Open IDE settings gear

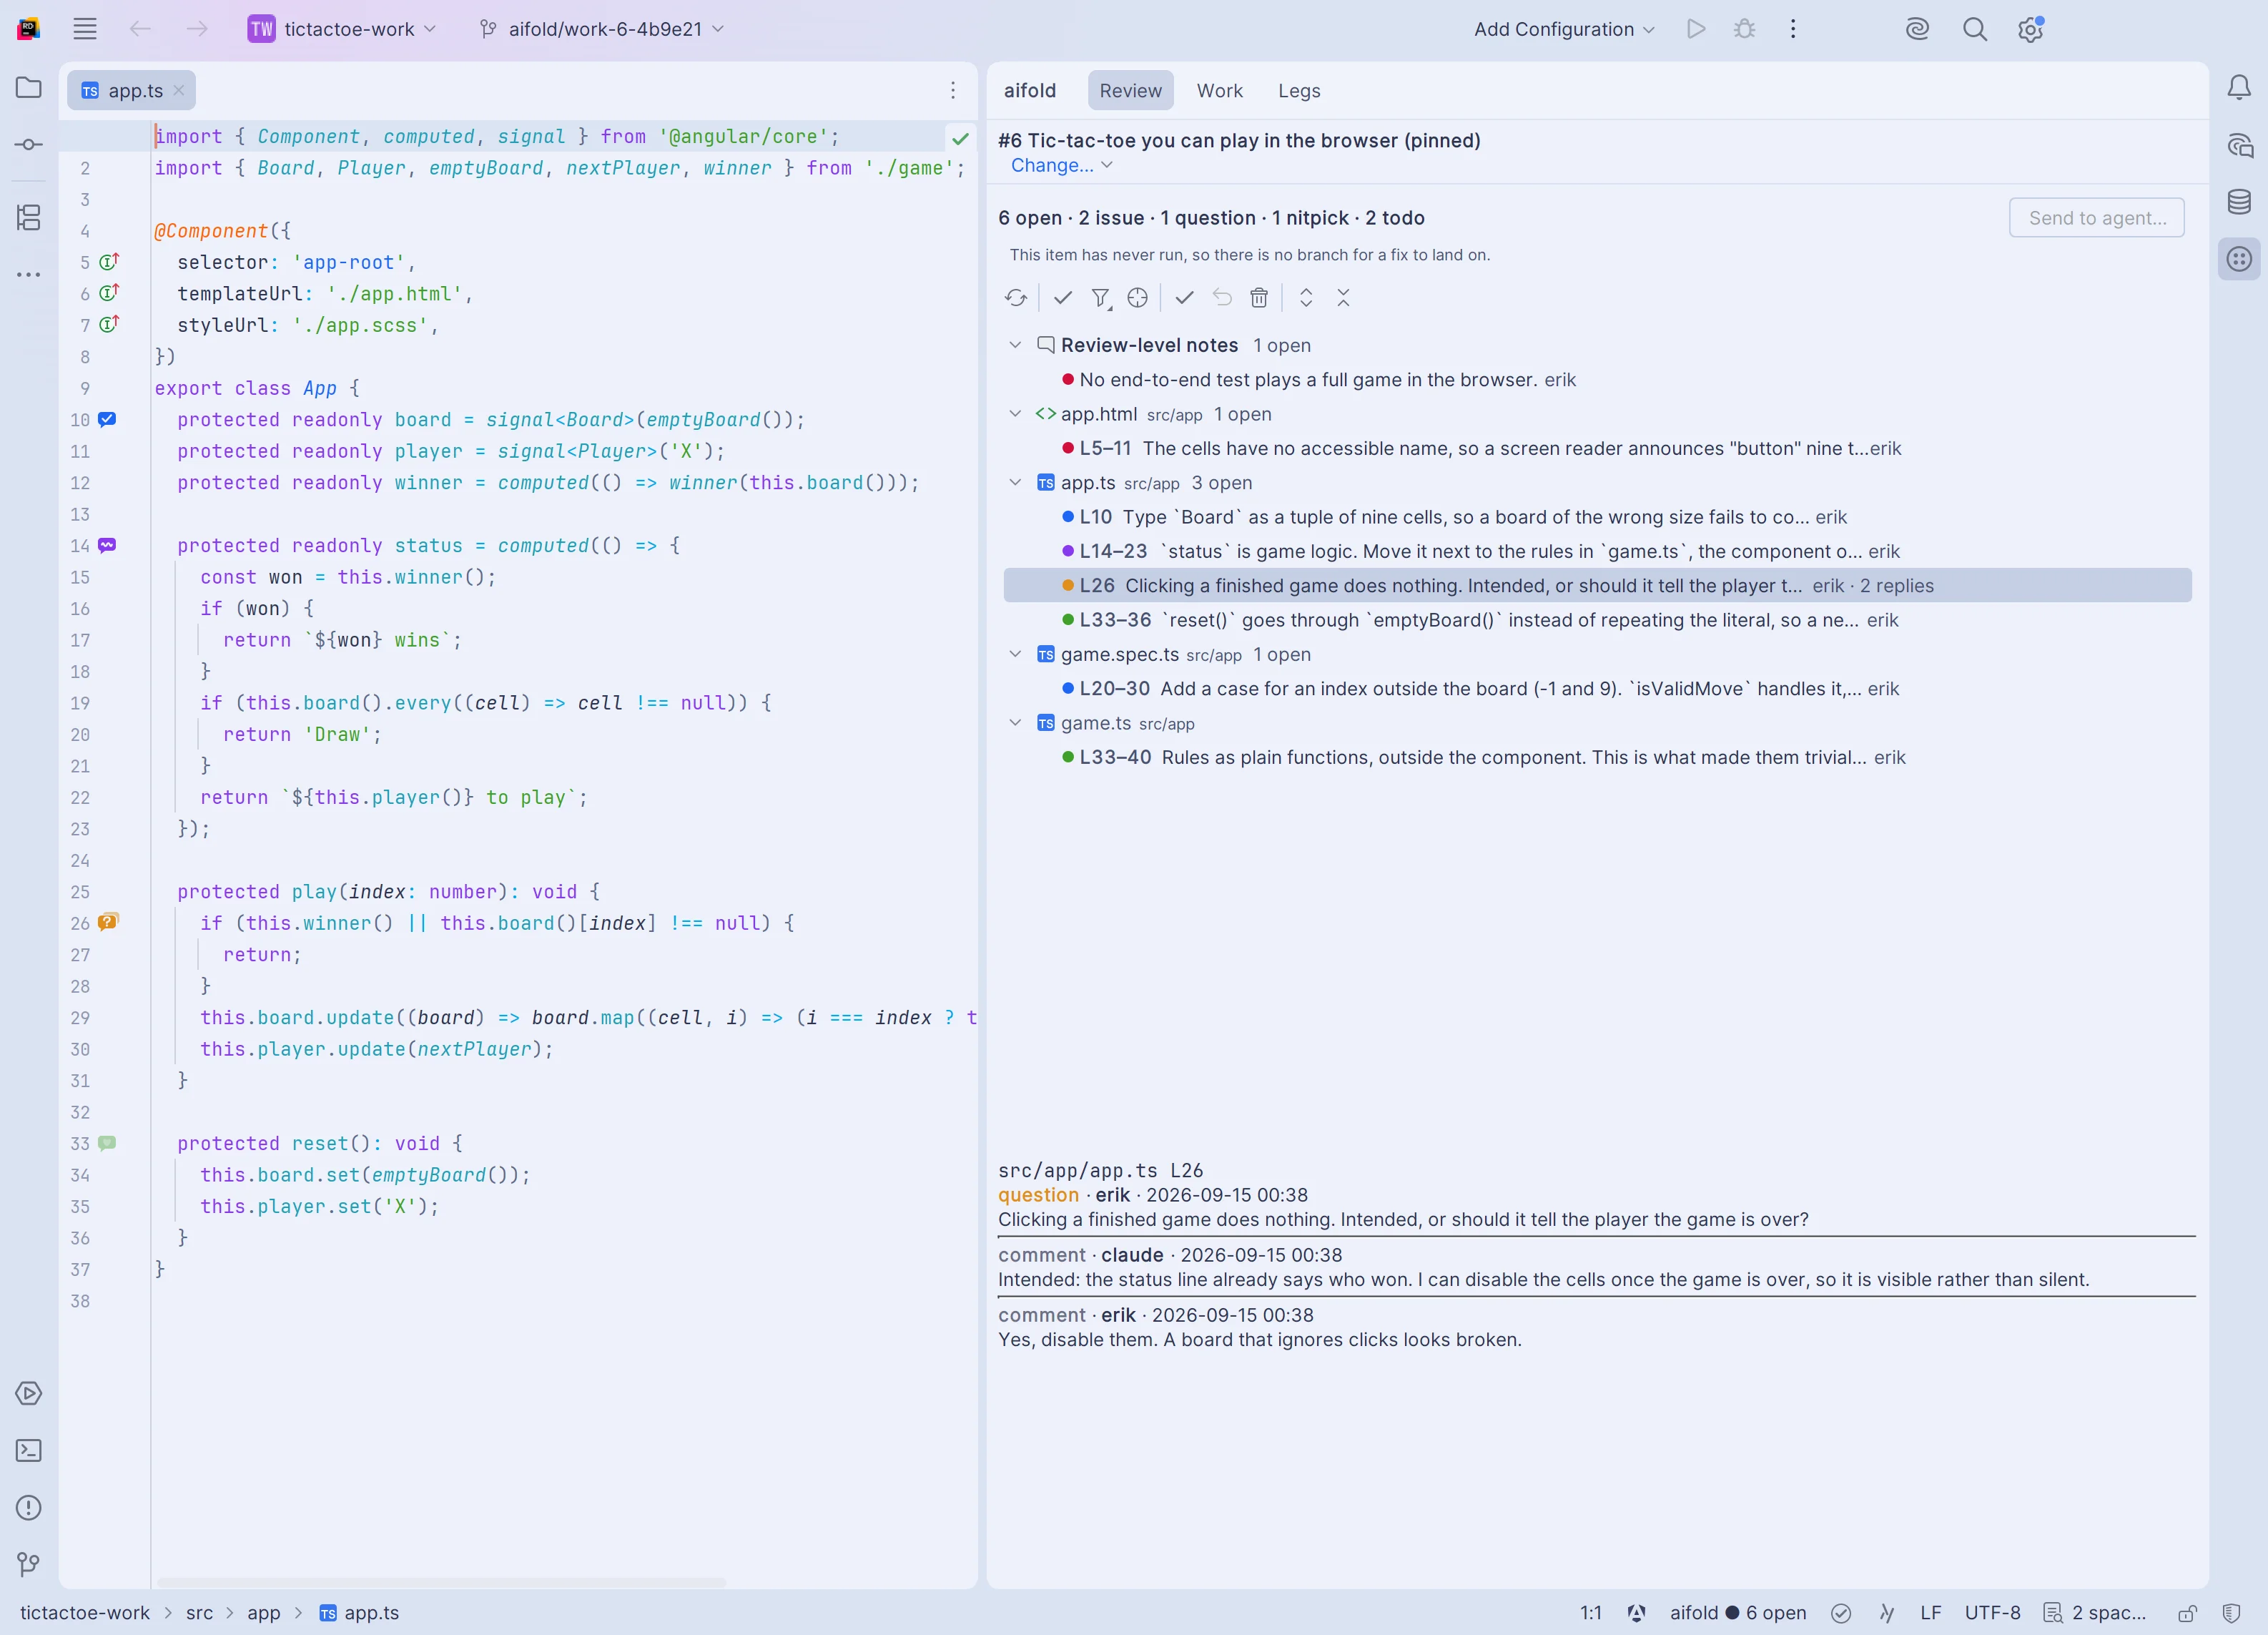pyautogui.click(x=2030, y=29)
